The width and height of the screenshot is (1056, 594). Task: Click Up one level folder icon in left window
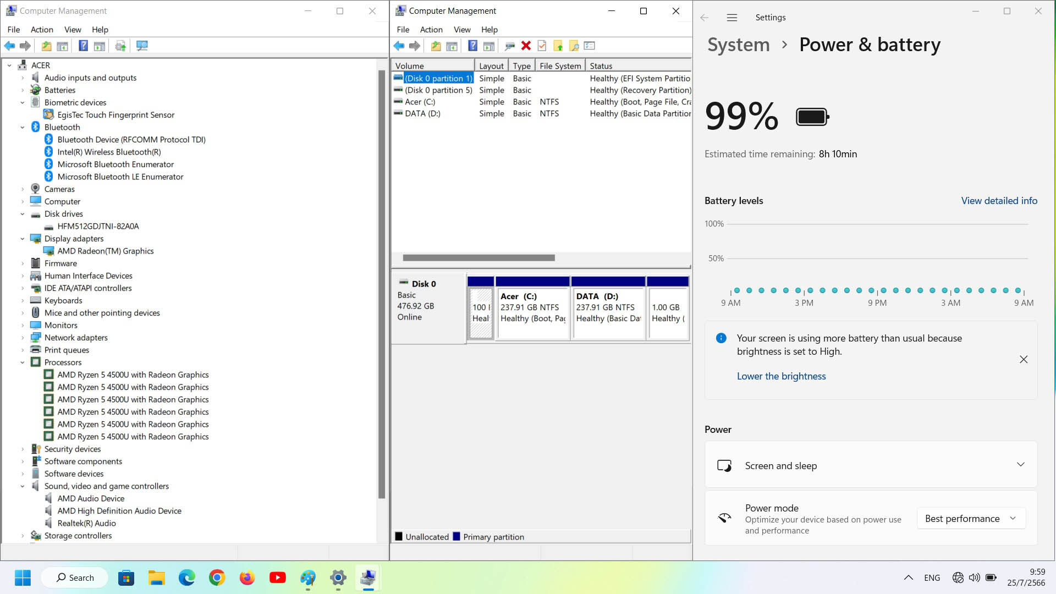click(47, 46)
